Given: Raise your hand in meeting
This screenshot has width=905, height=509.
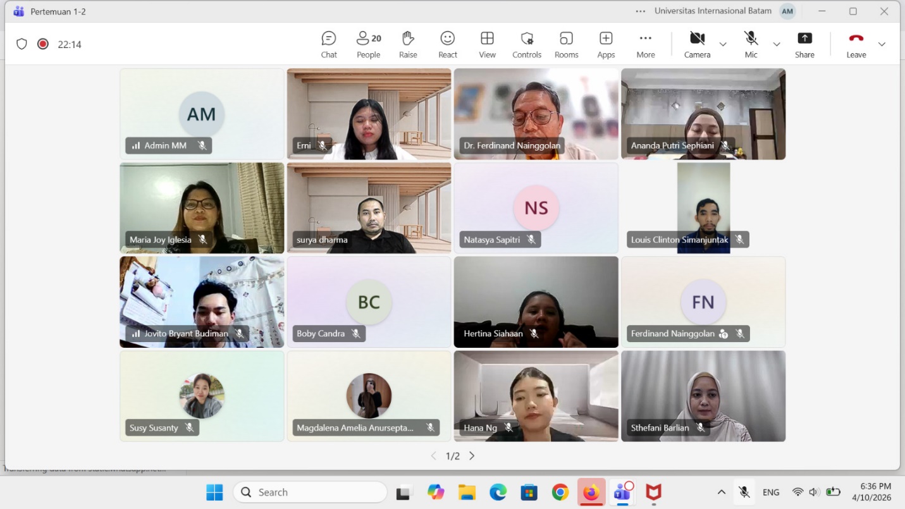Looking at the screenshot, I should pos(408,44).
